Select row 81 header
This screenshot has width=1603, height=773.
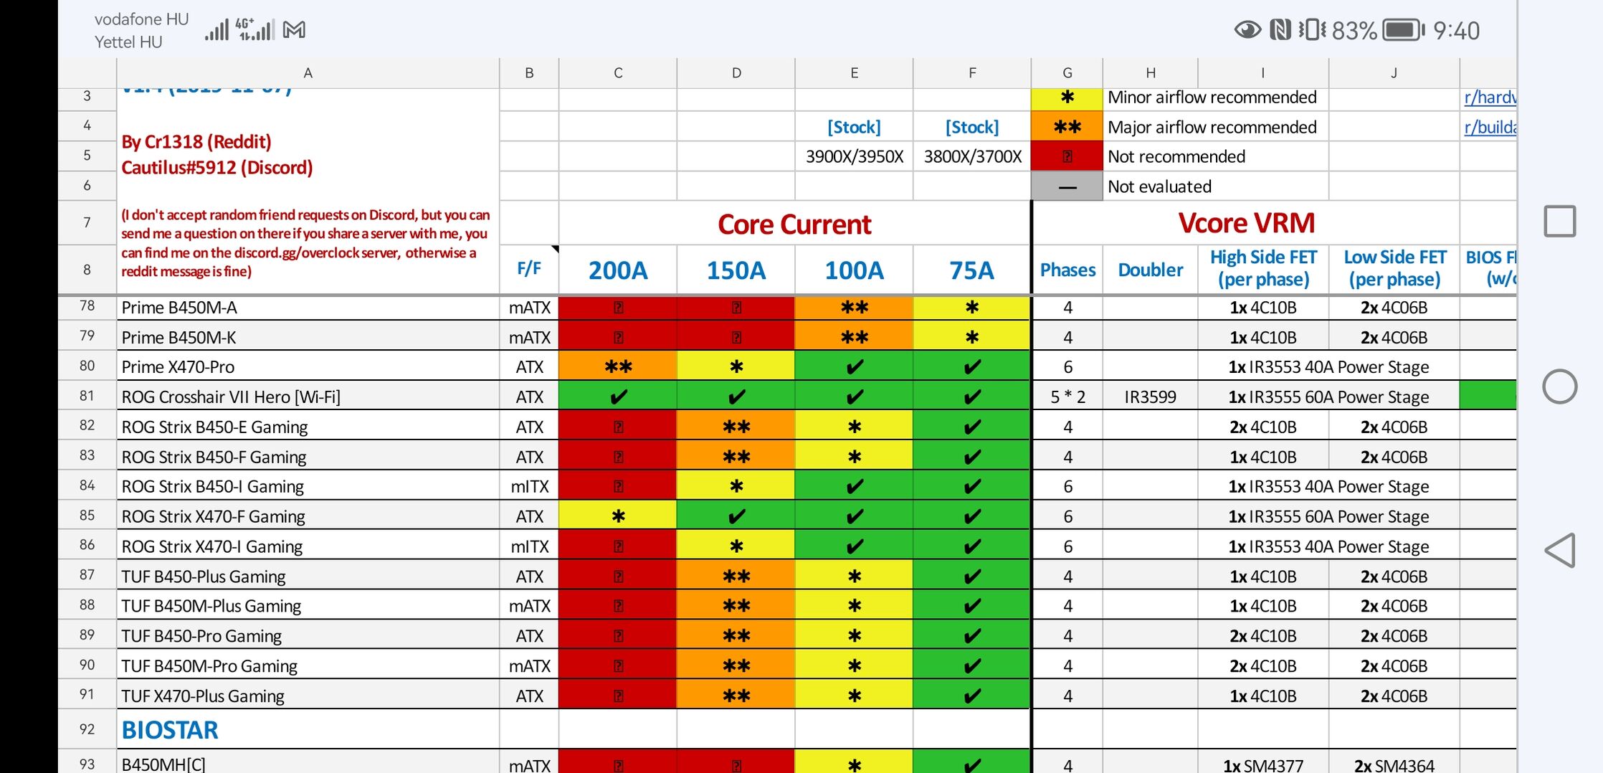point(87,396)
